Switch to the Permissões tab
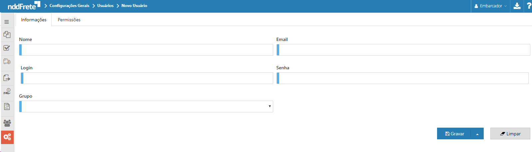This screenshot has height=152, width=532. click(x=69, y=20)
